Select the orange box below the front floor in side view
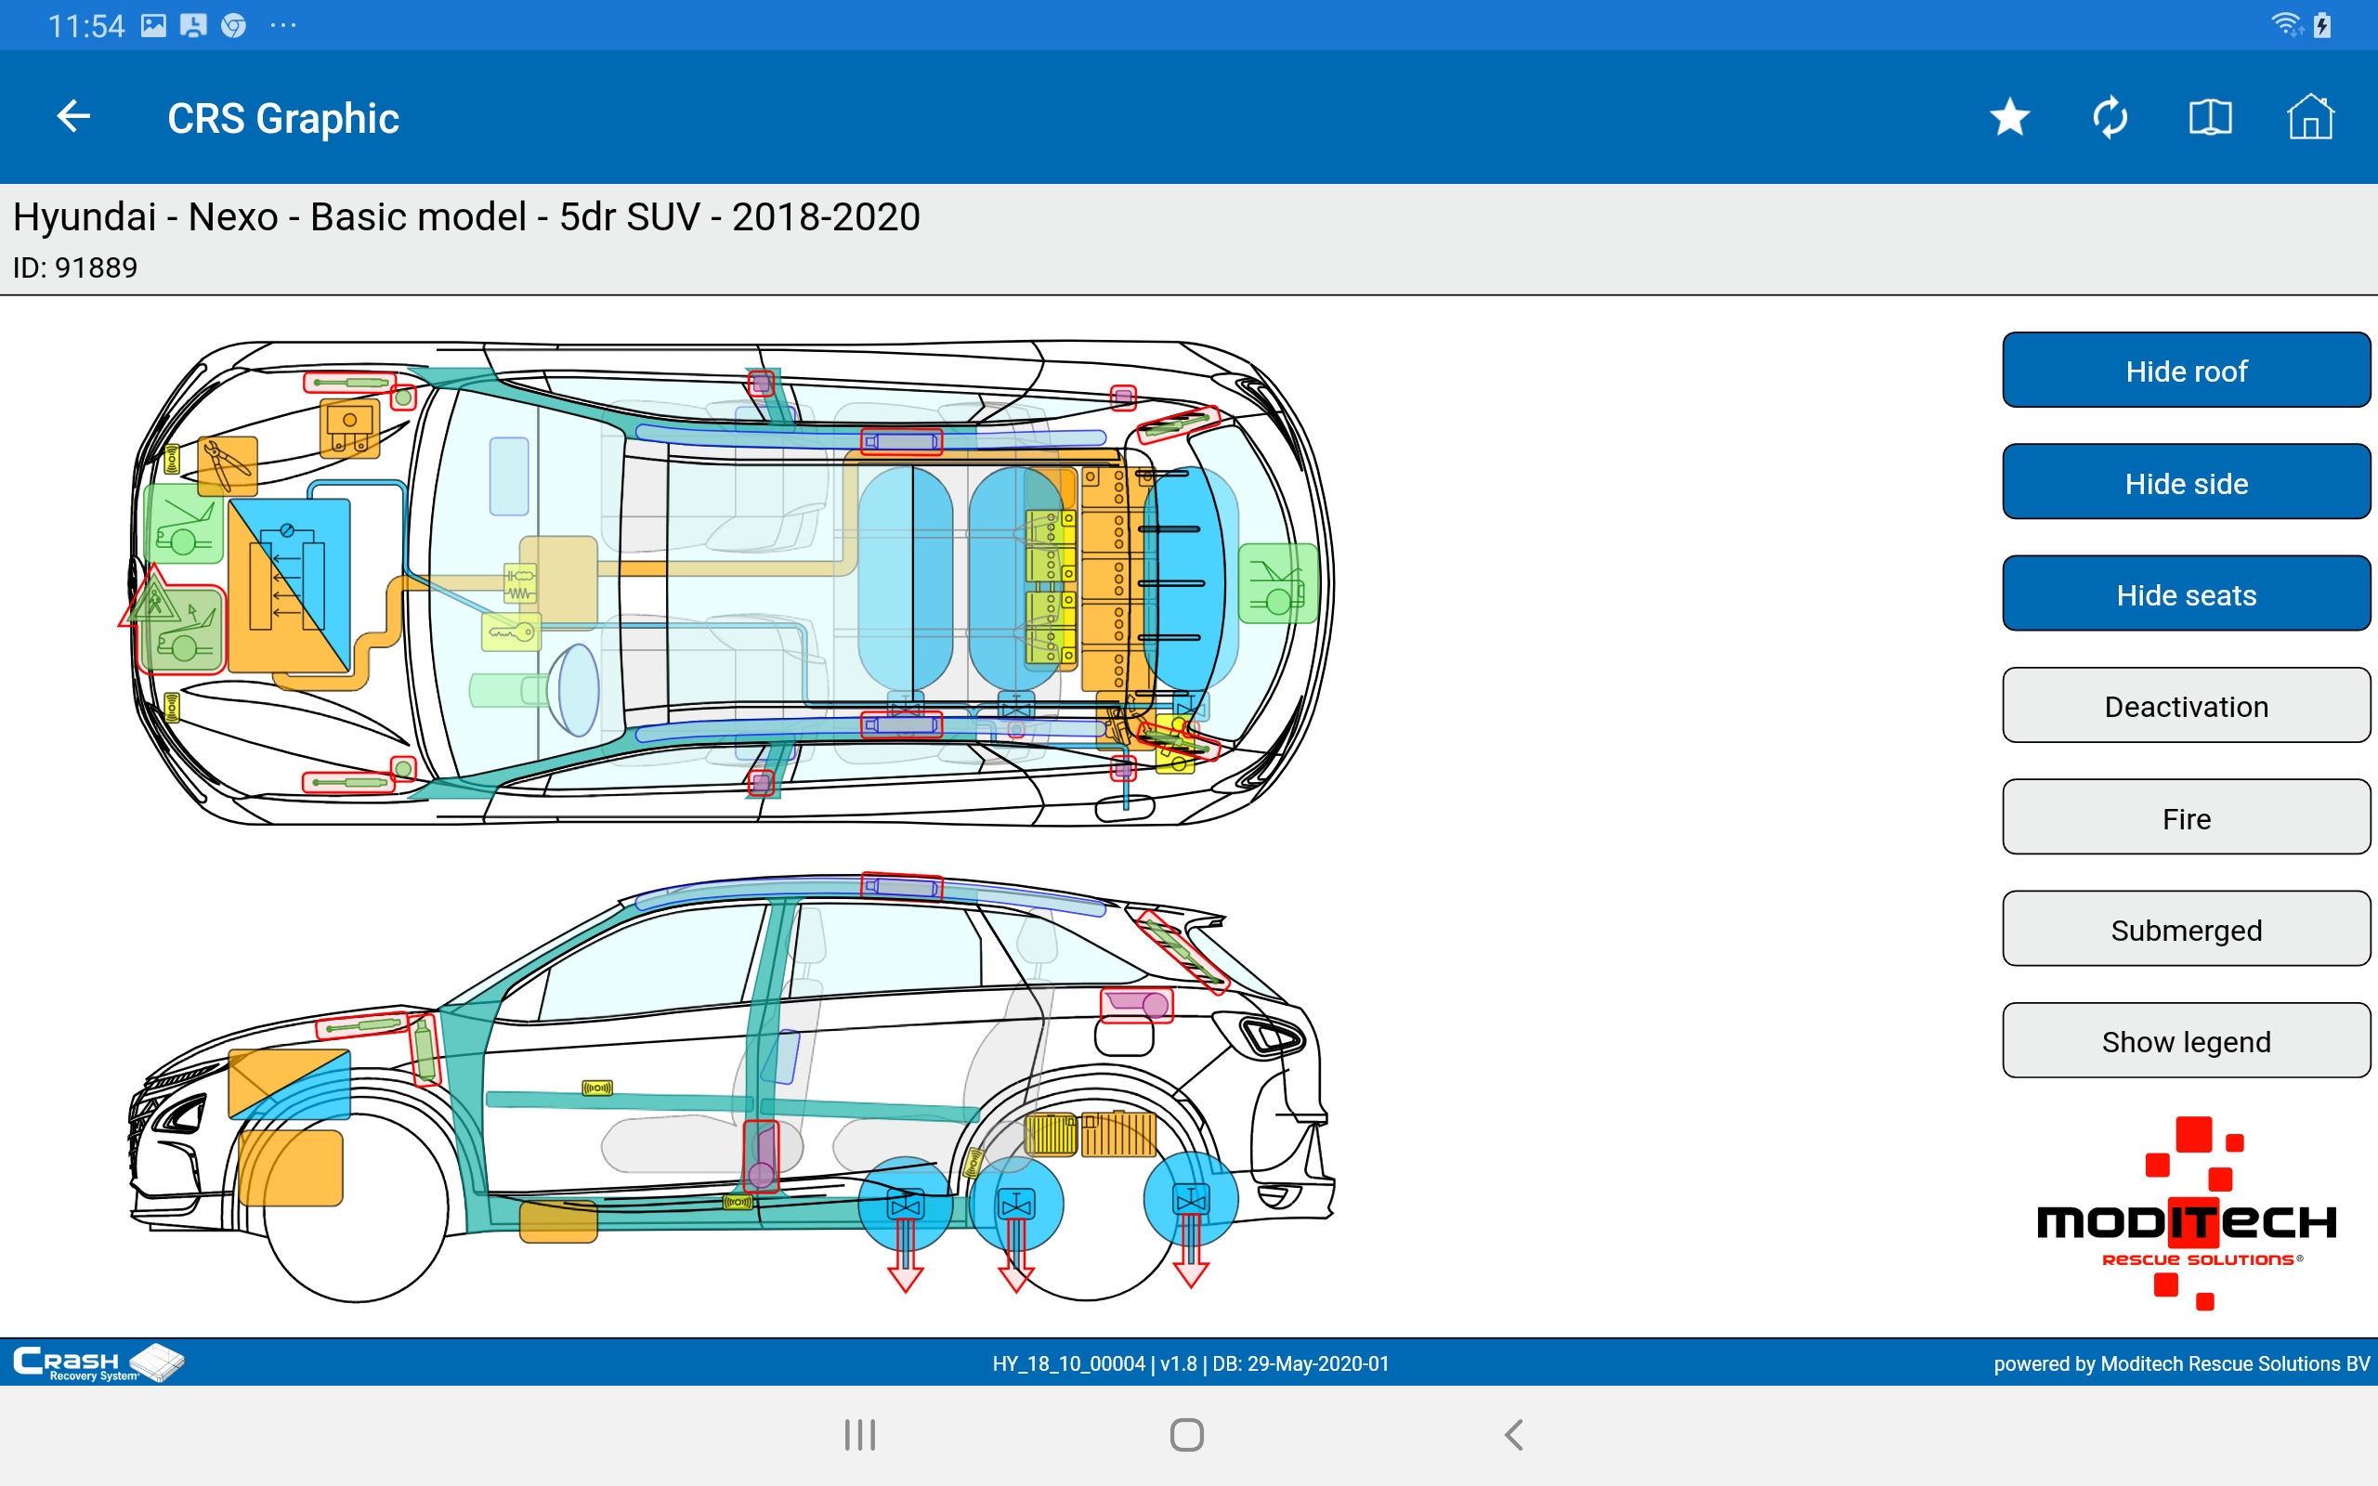 tap(558, 1221)
